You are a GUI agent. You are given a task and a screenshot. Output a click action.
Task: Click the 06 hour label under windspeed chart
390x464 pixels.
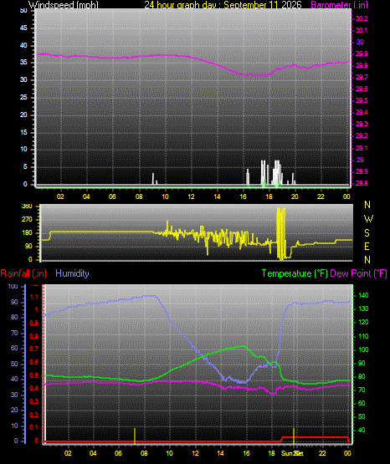coord(112,196)
